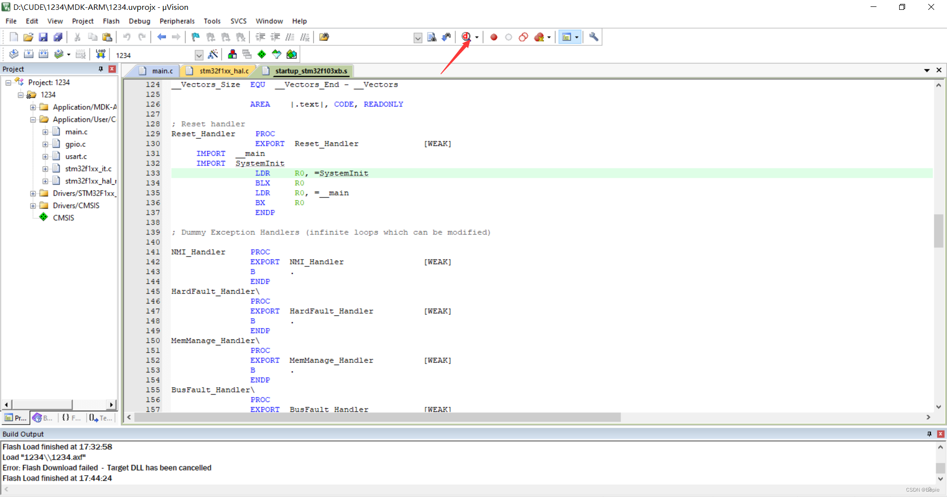Switch to the Templates panel tab
This screenshot has width=947, height=497.
click(101, 418)
